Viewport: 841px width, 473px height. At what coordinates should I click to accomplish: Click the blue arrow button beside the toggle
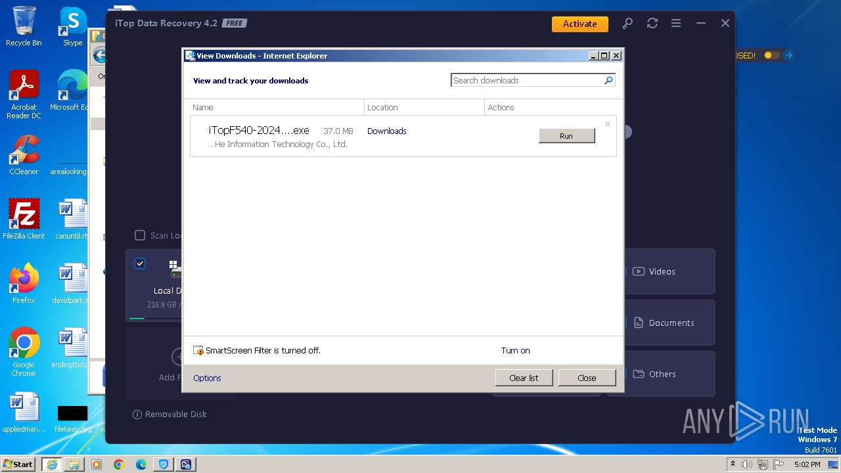[789, 55]
